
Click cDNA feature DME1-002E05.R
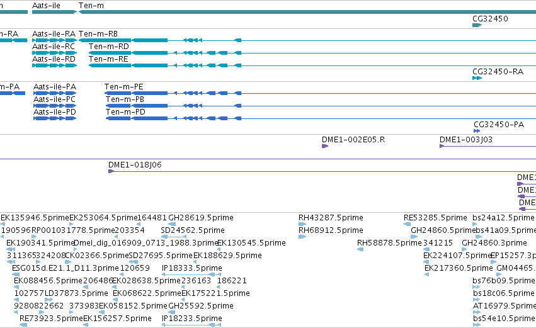click(x=353, y=140)
